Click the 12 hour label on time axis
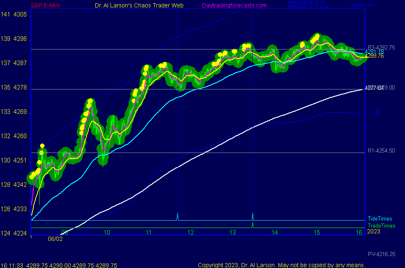The image size is (405, 268). tap(191, 233)
